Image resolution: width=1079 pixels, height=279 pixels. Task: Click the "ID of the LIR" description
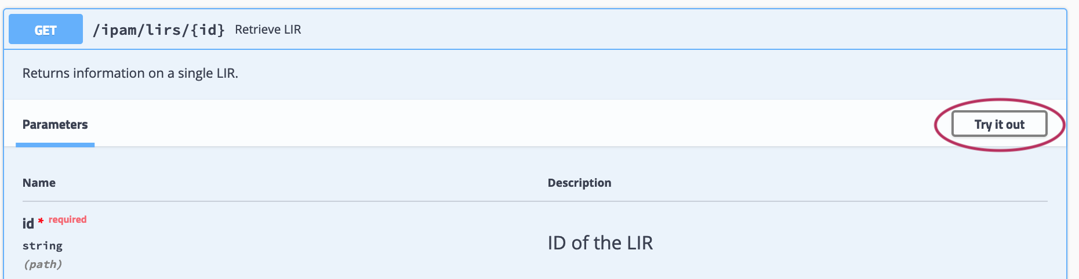click(x=600, y=242)
